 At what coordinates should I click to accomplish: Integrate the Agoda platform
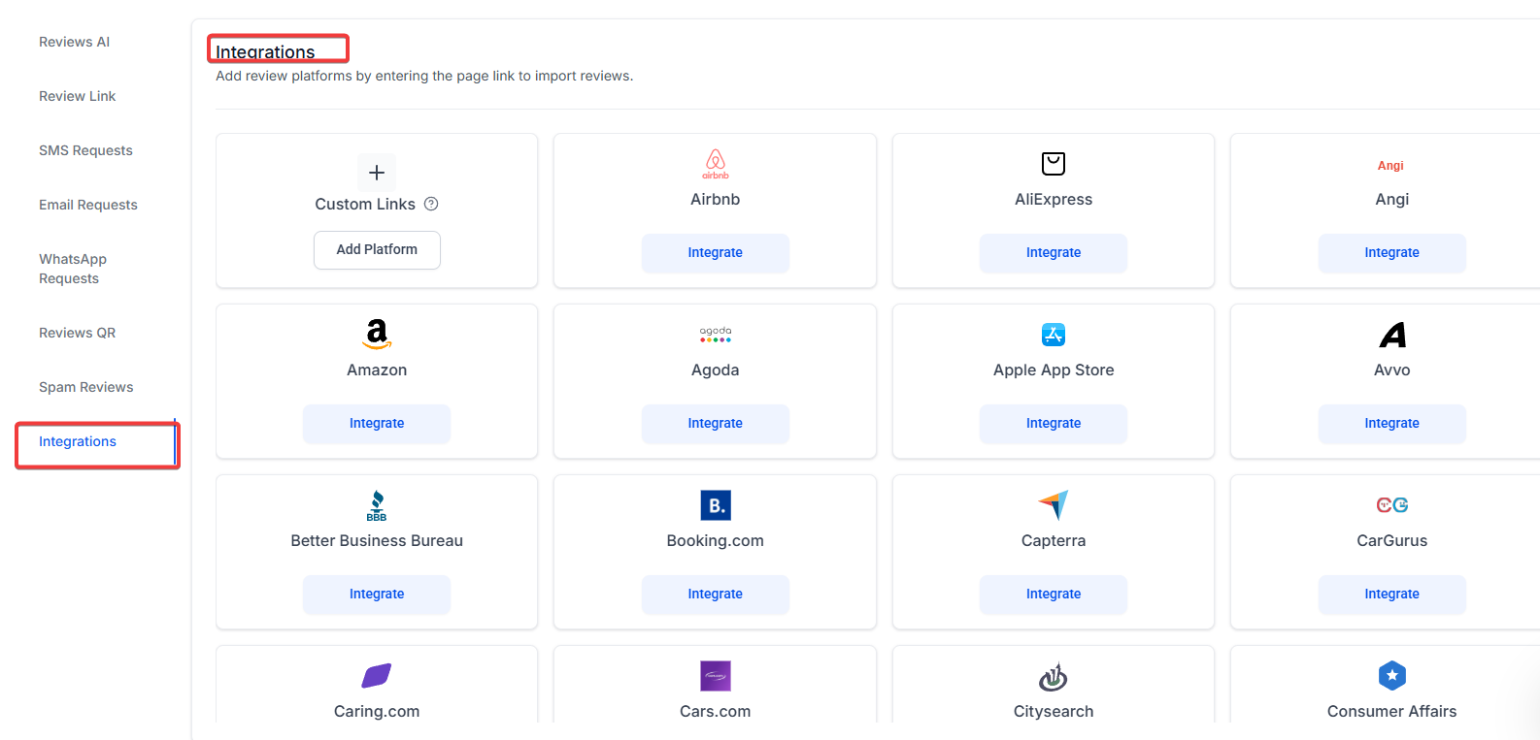point(716,424)
